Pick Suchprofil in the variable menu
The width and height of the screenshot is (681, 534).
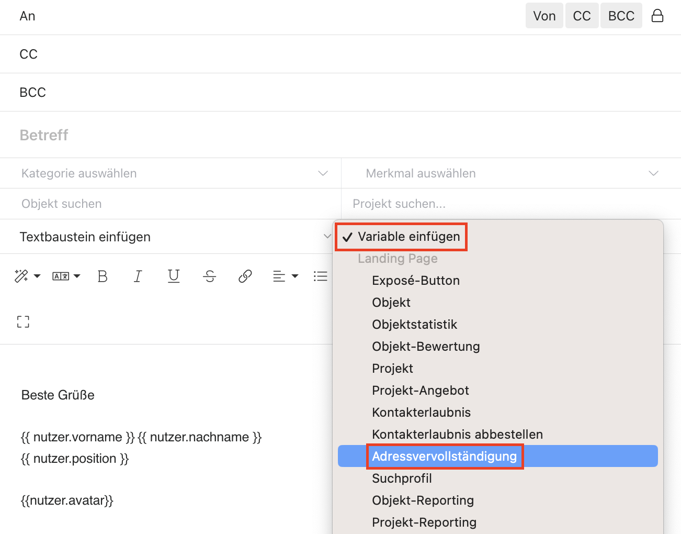coord(402,479)
